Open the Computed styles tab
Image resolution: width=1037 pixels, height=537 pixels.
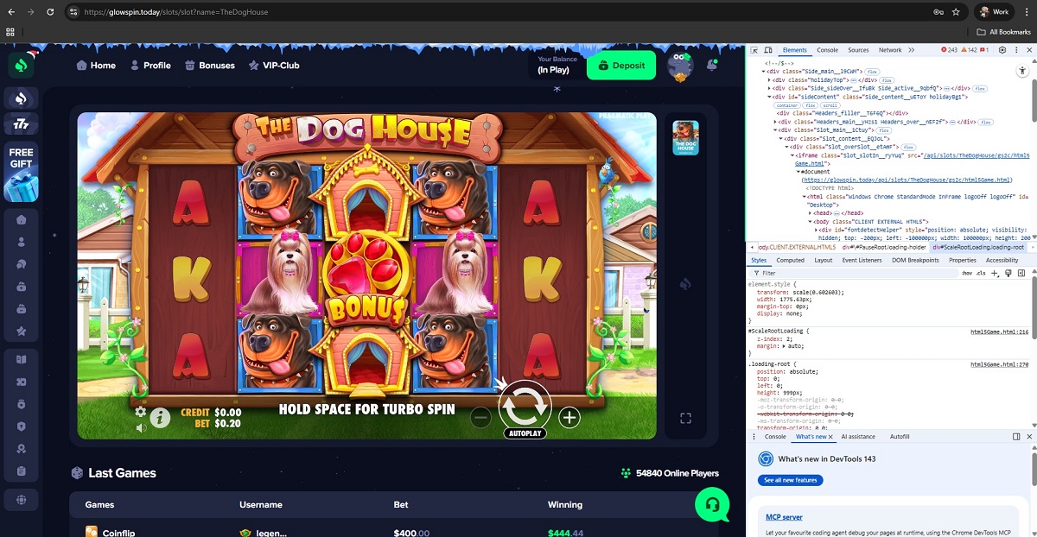[x=790, y=260]
